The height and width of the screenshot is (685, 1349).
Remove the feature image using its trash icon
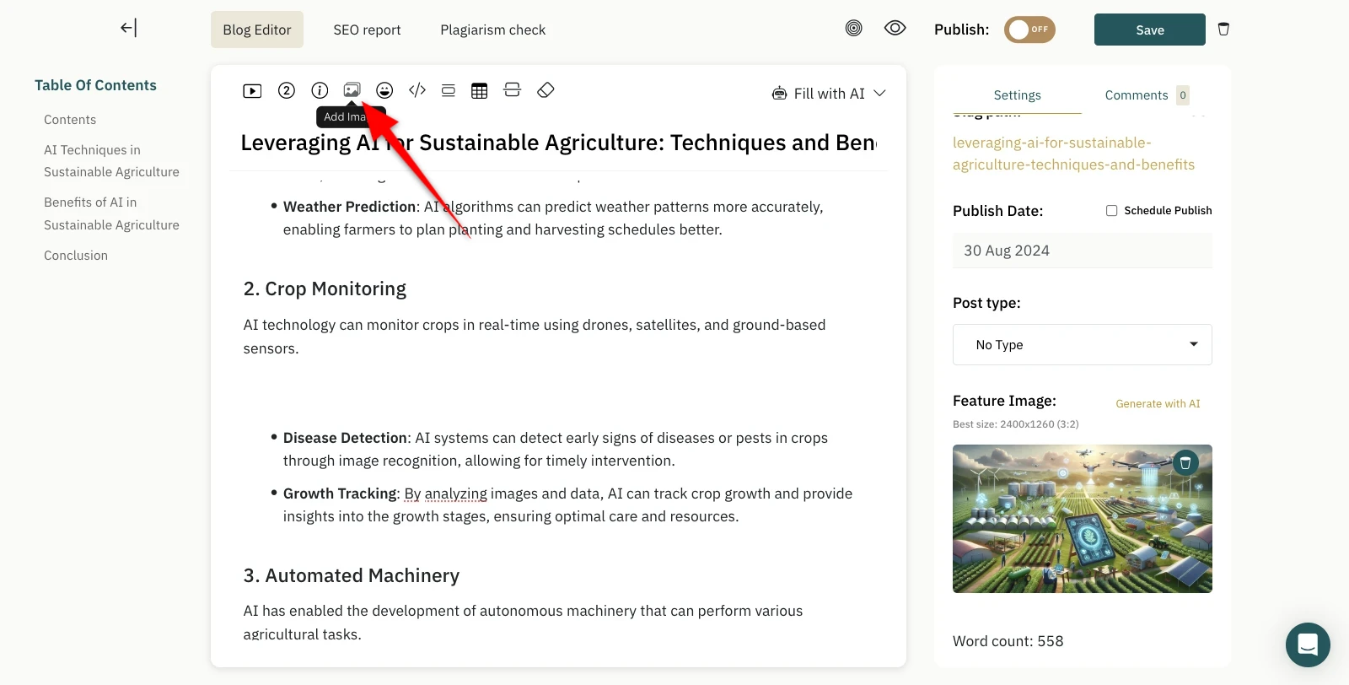1185,462
